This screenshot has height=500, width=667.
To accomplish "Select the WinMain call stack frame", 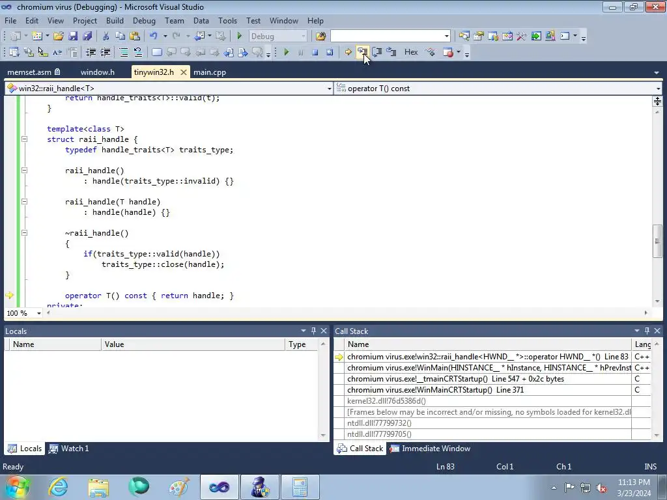I will point(489,368).
